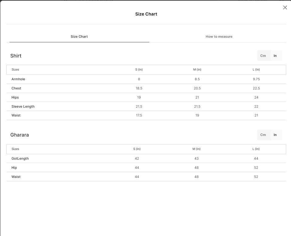Image resolution: width=291 pixels, height=236 pixels.
Task: Click the L (In) header in Gharara table
Action: [x=256, y=149]
